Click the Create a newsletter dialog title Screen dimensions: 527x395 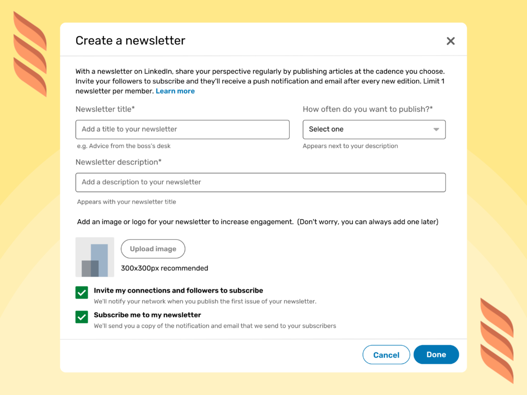(x=130, y=40)
